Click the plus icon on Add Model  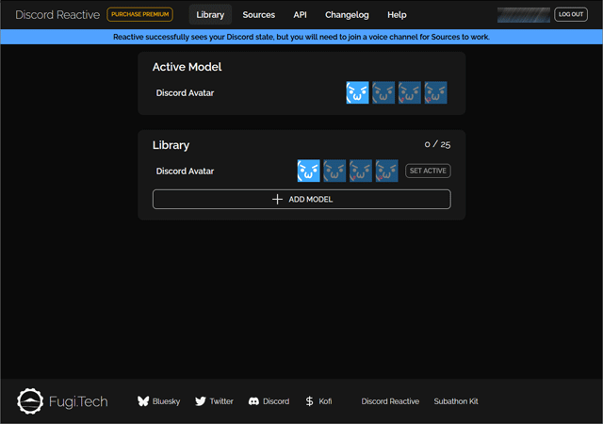pyautogui.click(x=277, y=200)
